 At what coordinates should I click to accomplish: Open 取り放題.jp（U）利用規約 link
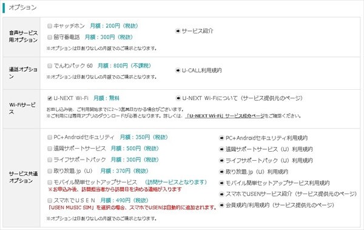[257, 172]
